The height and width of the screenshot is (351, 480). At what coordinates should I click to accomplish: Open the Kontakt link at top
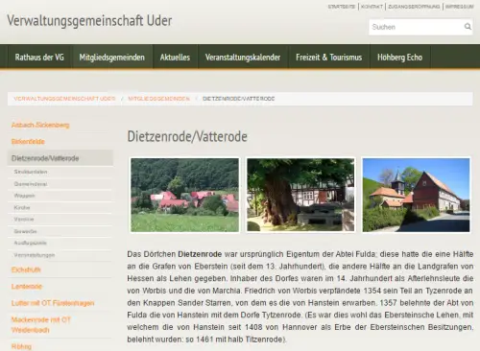(372, 7)
